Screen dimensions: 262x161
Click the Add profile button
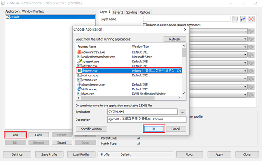point(15,135)
